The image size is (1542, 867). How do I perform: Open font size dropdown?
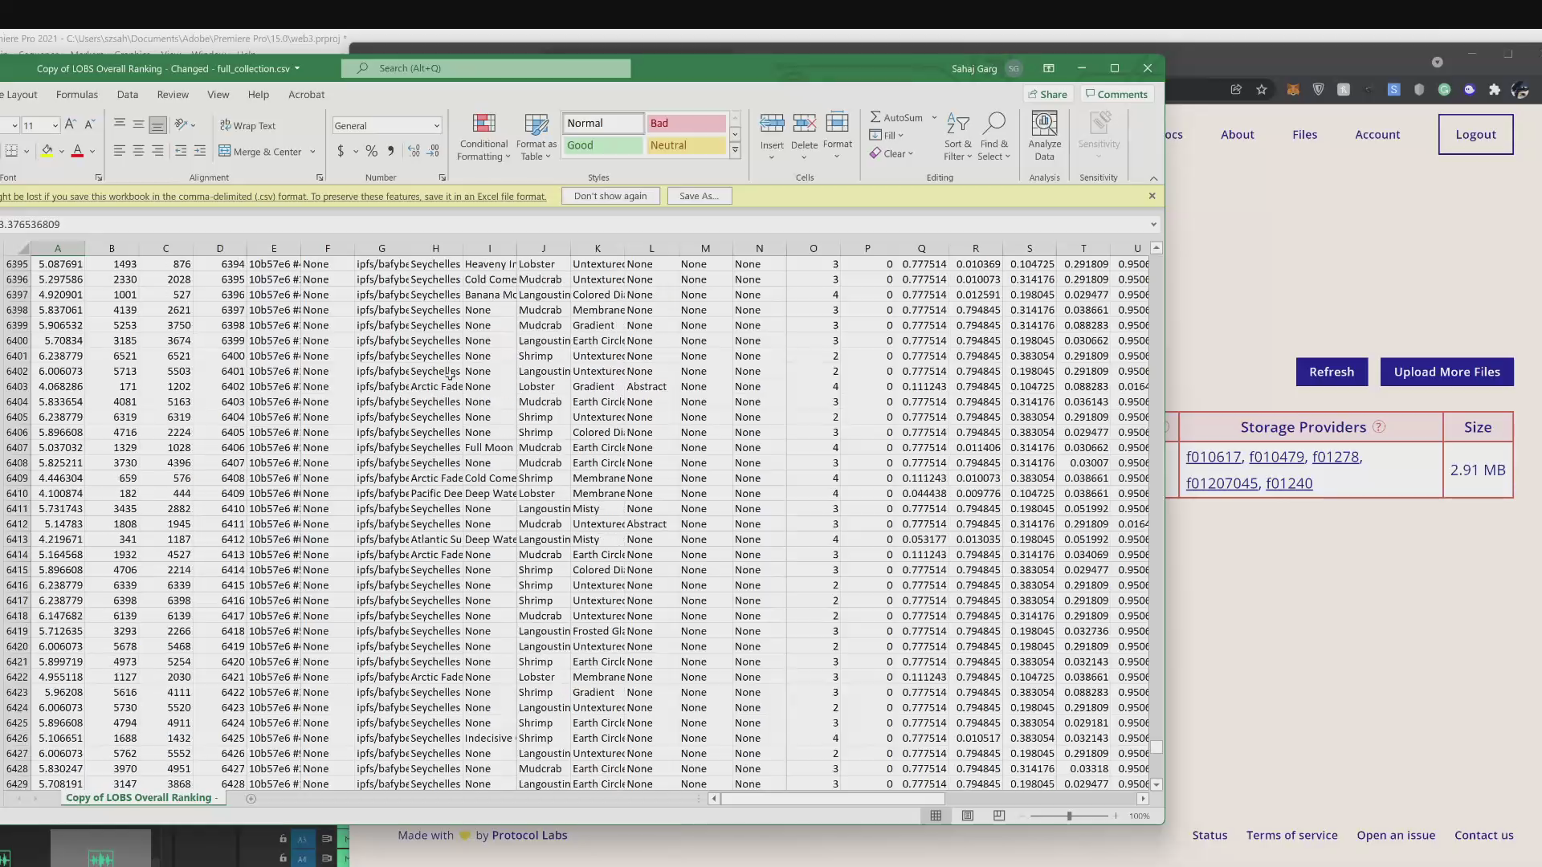pos(55,125)
